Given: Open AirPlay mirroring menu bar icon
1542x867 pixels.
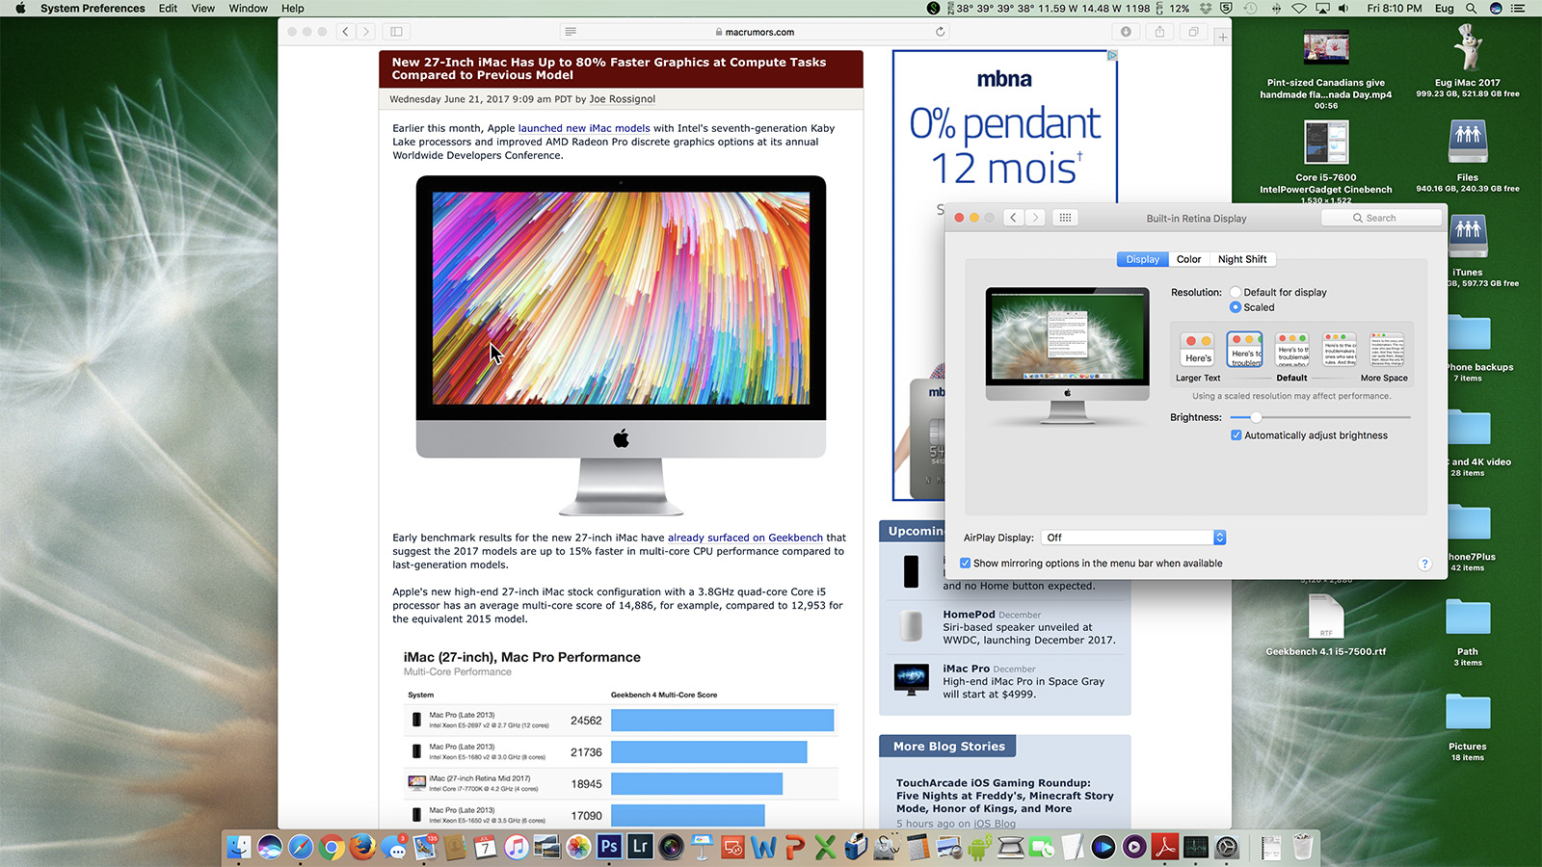Looking at the screenshot, I should 1322,8.
